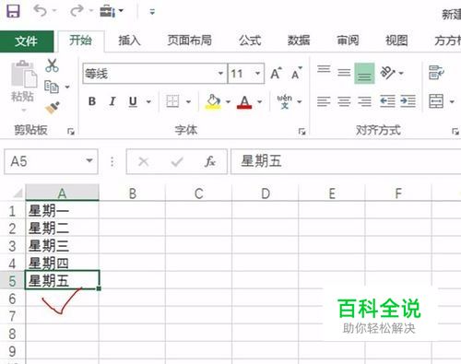This screenshot has width=461, height=364.
Task: Click the Increase Indent icon
Action: (x=408, y=101)
